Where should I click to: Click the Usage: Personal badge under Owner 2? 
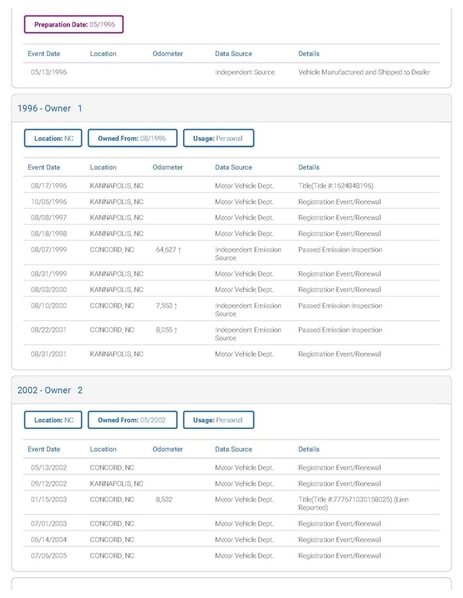pos(218,420)
